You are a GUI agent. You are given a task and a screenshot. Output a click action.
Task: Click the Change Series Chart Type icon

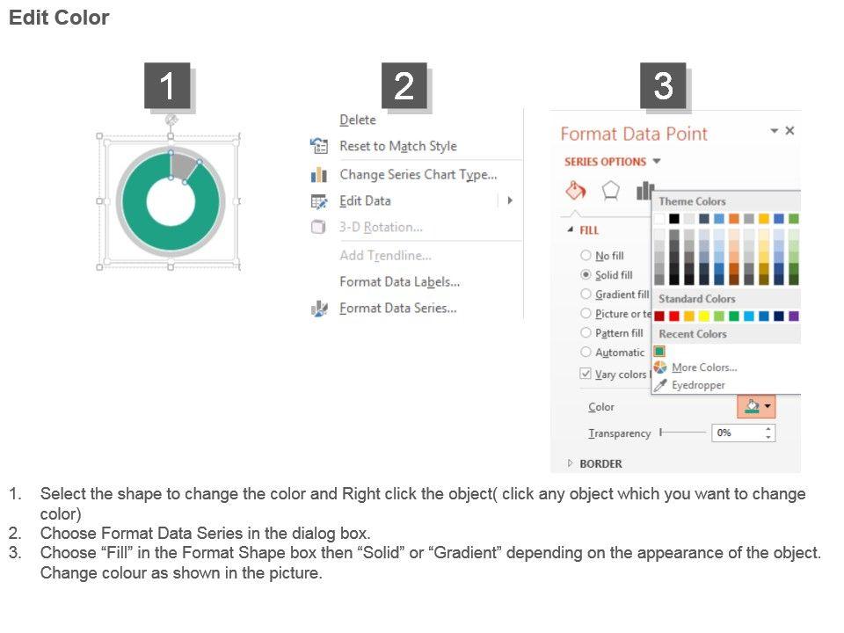tap(319, 175)
